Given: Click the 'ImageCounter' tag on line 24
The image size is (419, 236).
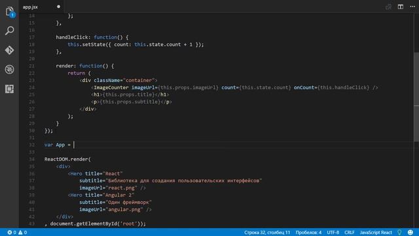Looking at the screenshot, I should coord(111,87).
